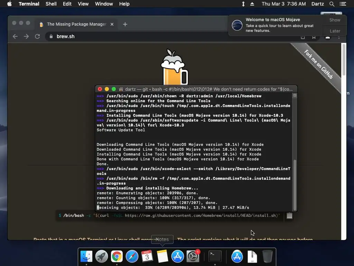Open the Terminal application menu
Image resolution: width=354 pixels, height=266 pixels.
pyautogui.click(x=29, y=4)
